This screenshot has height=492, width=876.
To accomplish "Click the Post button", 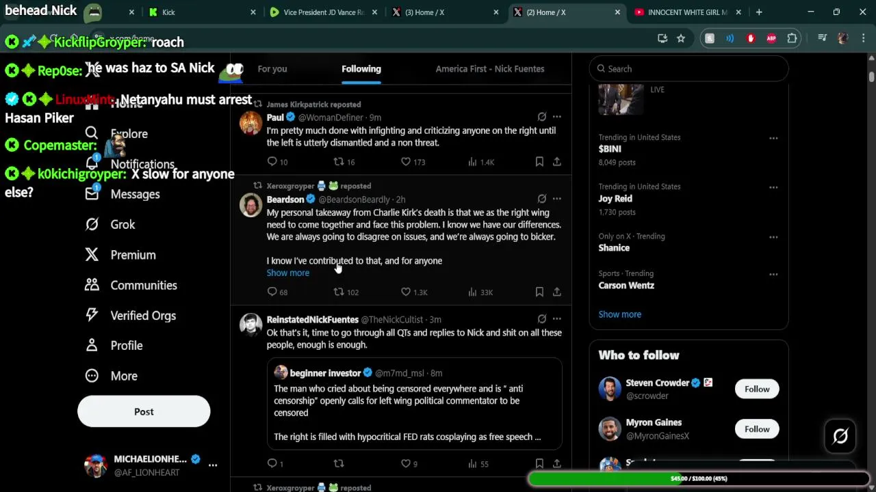I will click(x=144, y=411).
